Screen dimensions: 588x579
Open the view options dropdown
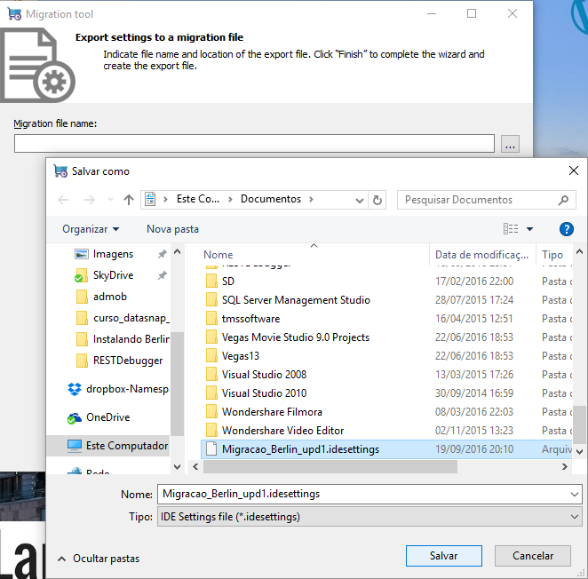click(x=530, y=229)
